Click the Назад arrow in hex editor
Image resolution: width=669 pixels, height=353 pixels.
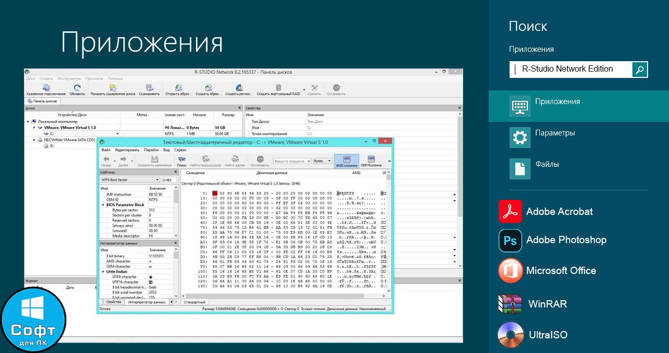click(x=106, y=159)
